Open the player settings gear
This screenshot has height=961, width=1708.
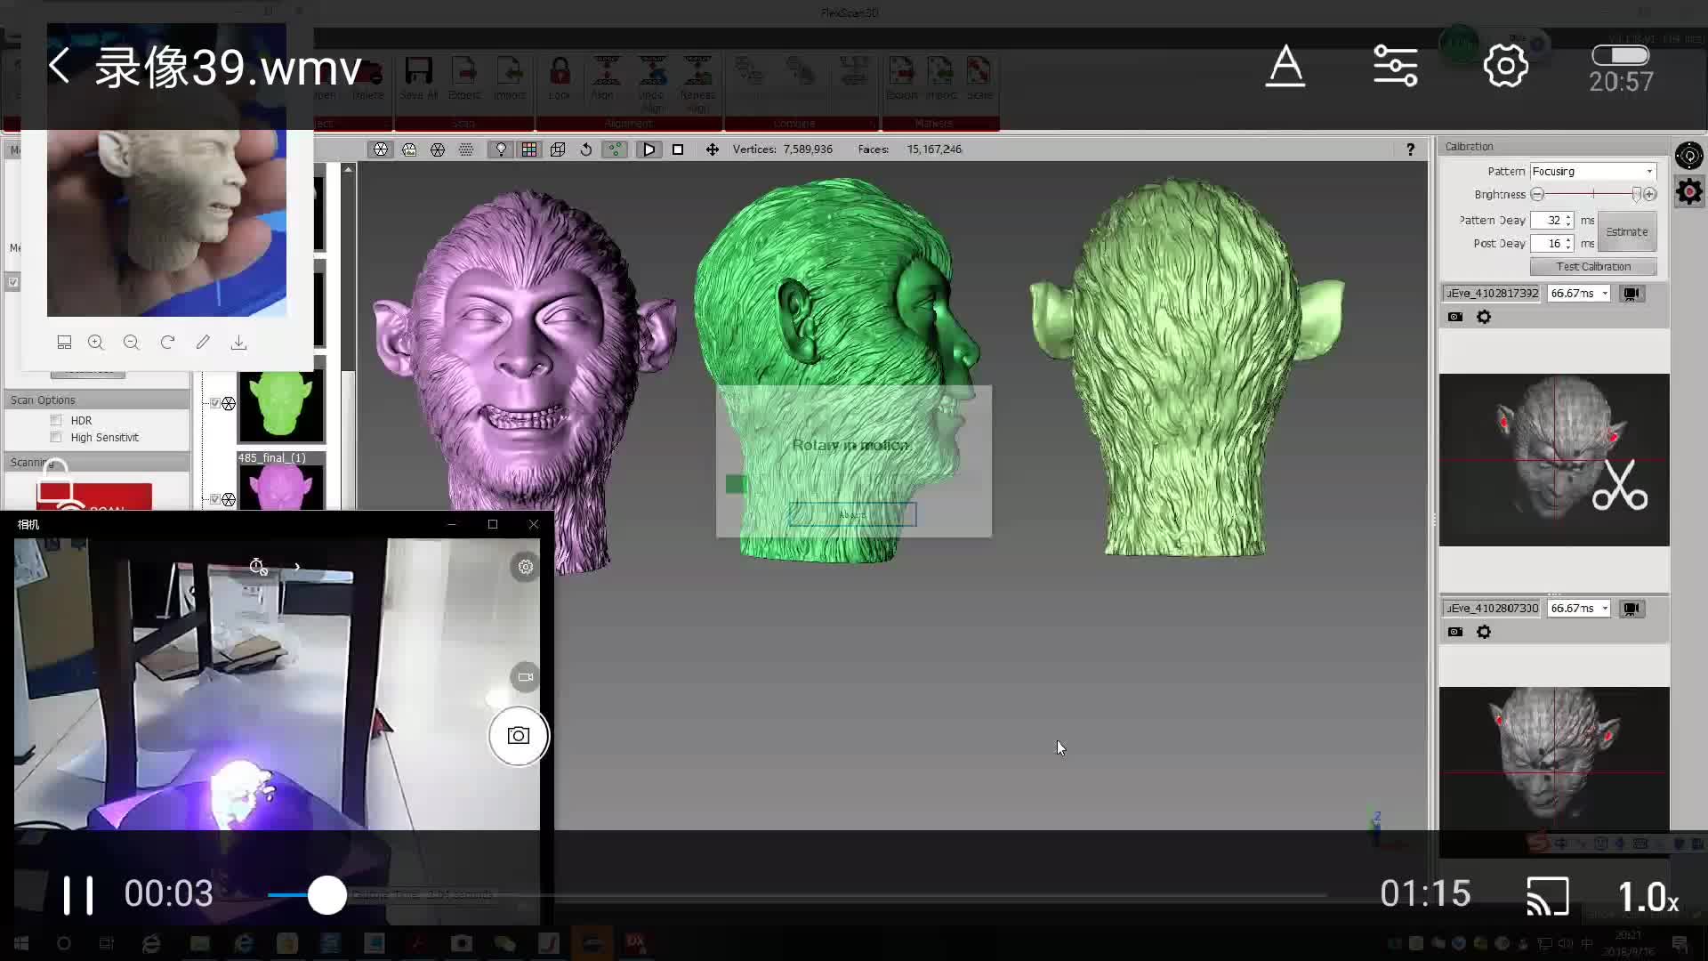click(1505, 66)
